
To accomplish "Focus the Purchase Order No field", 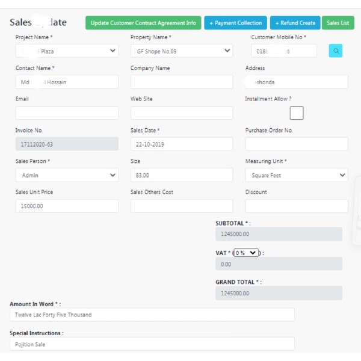I will pos(296,144).
